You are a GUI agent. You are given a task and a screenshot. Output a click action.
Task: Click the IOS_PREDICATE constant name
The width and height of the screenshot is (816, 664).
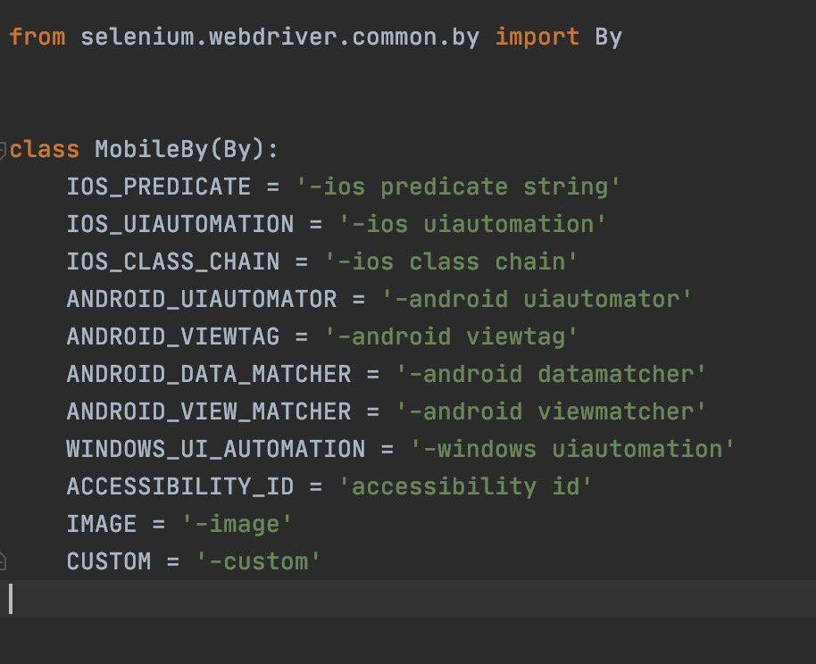coord(158,187)
